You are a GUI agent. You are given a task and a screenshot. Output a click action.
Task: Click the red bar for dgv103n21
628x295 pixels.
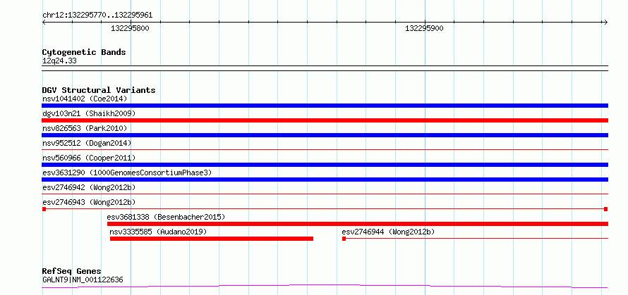(x=325, y=120)
